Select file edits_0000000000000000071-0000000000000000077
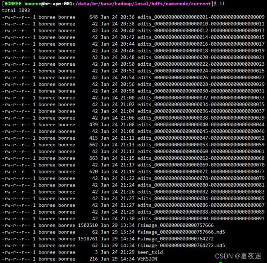267x263 pixels. (201, 172)
